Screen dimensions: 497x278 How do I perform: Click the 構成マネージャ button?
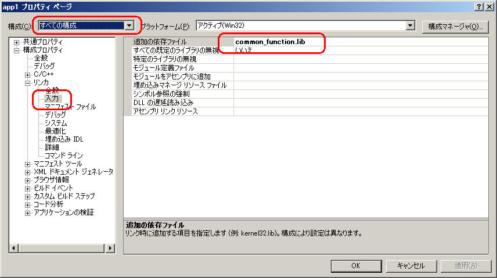point(455,26)
